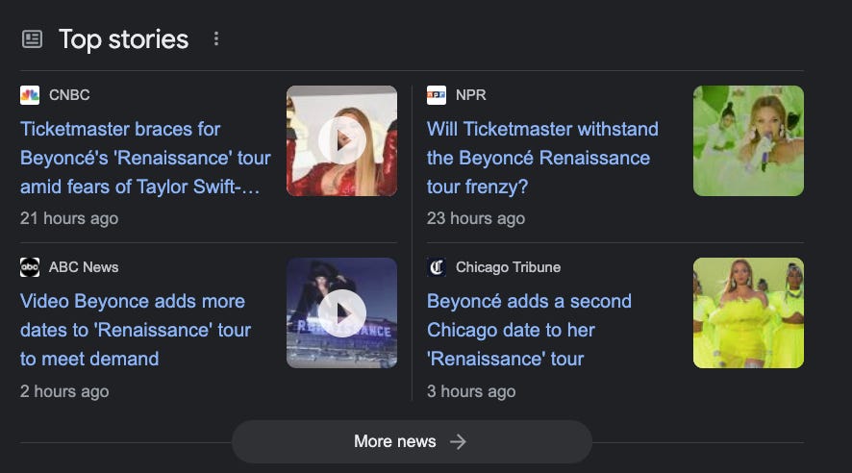The height and width of the screenshot is (473, 852).
Task: Open the three-dot menu next to Top stories
Action: pos(216,38)
